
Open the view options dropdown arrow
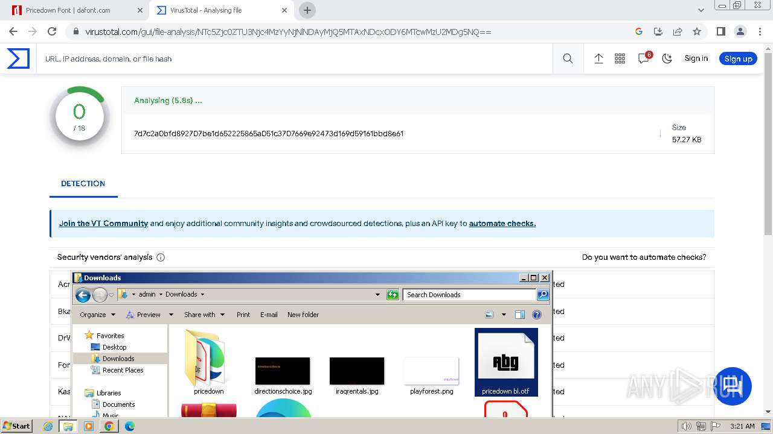[x=504, y=315]
